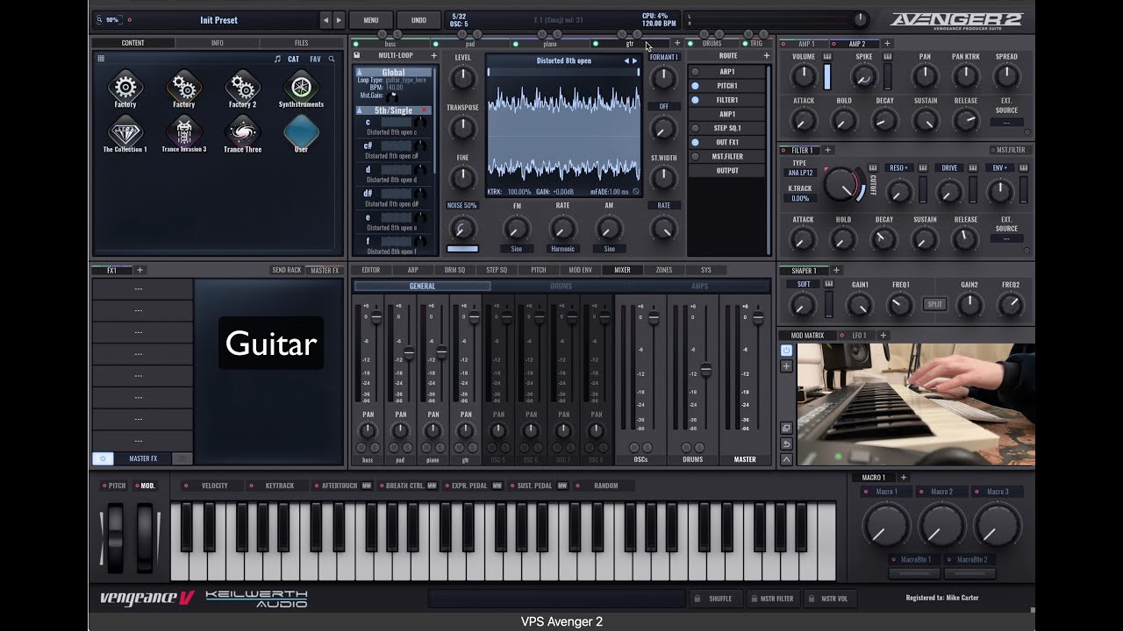The height and width of the screenshot is (631, 1123).
Task: Open the AM Sine waveform selector
Action: coord(609,249)
